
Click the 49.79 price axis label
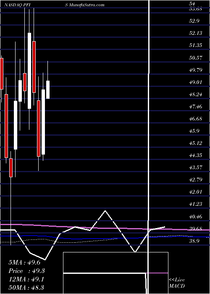click(196, 70)
